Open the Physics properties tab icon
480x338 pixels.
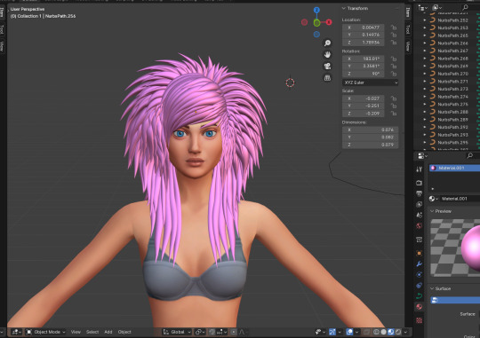(419, 274)
